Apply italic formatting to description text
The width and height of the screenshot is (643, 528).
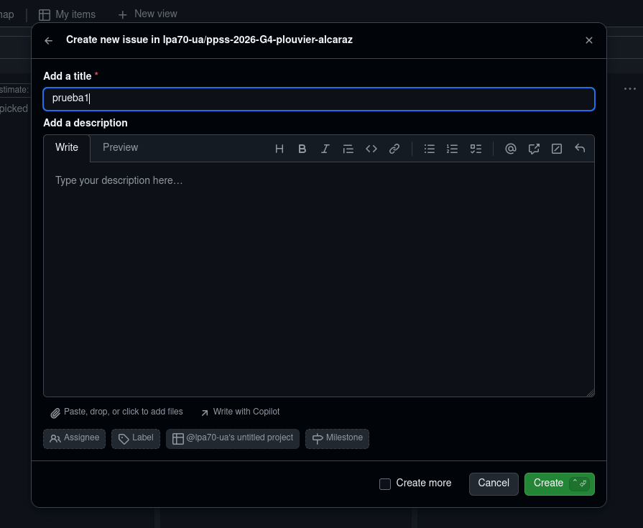(x=325, y=149)
